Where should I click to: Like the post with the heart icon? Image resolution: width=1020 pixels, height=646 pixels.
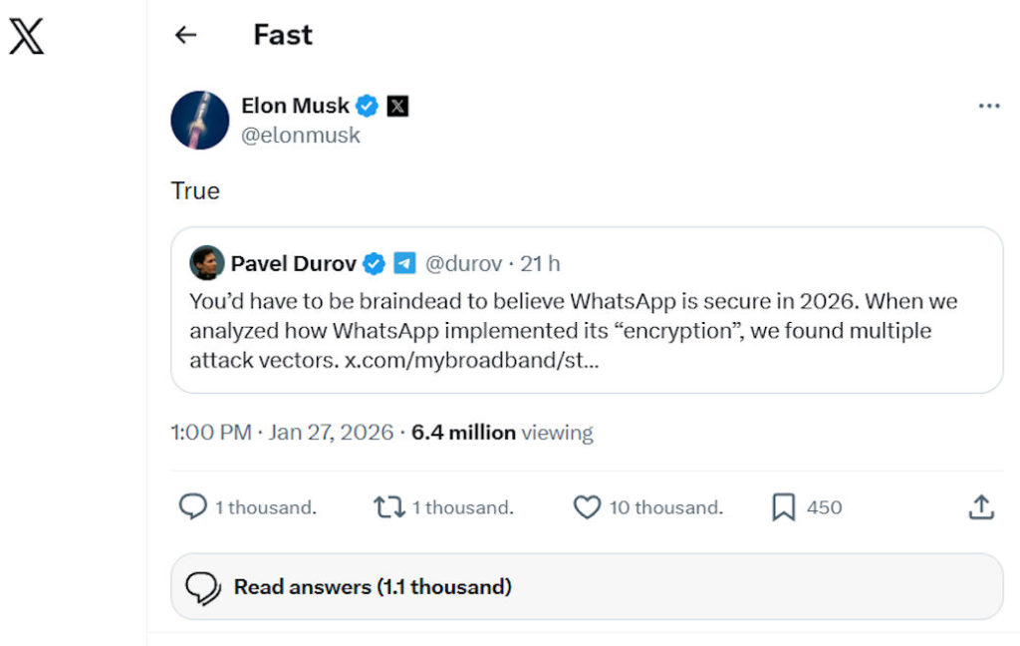tap(587, 507)
